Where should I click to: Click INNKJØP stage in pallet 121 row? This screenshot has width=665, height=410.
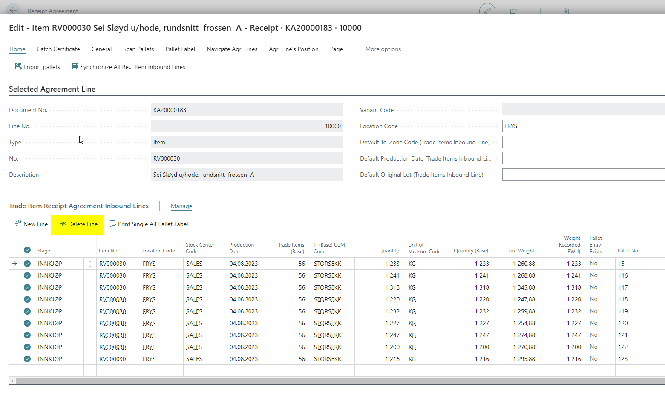(50, 335)
